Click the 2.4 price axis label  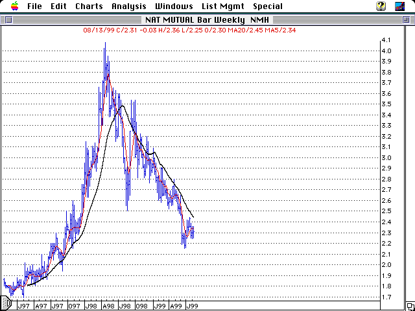click(x=386, y=222)
